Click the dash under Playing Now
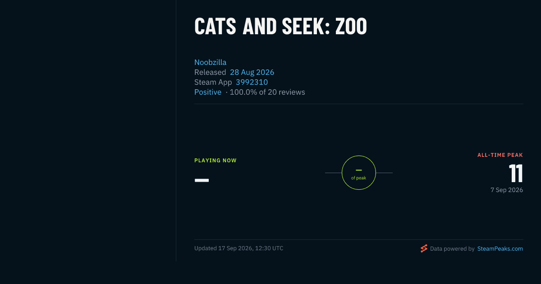541x284 pixels. [202, 180]
